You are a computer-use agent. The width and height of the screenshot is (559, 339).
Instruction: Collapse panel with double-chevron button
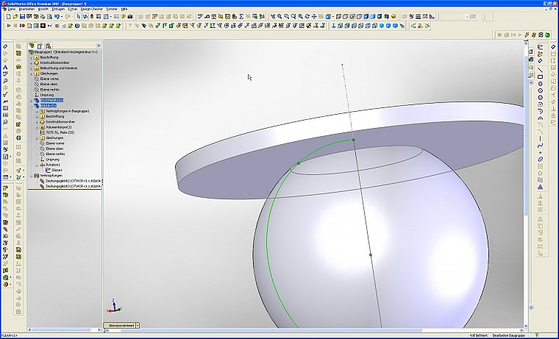(x=99, y=46)
